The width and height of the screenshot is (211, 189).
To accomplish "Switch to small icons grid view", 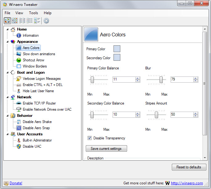I will 14,21.
